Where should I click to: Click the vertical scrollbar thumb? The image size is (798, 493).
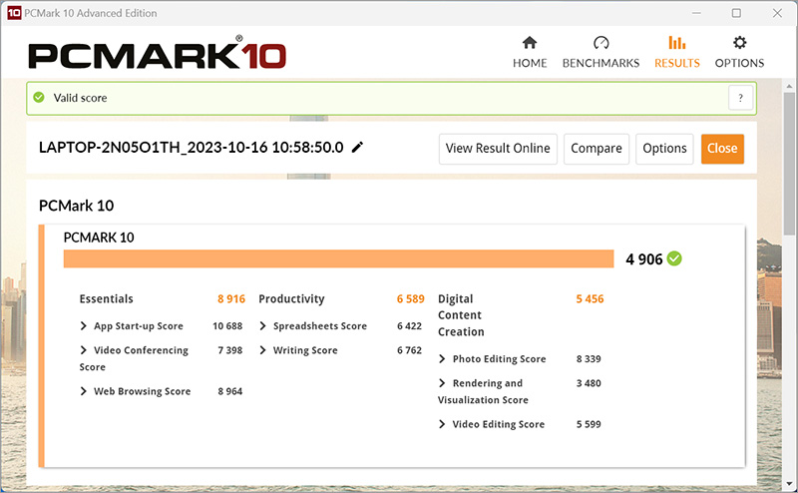click(x=789, y=163)
